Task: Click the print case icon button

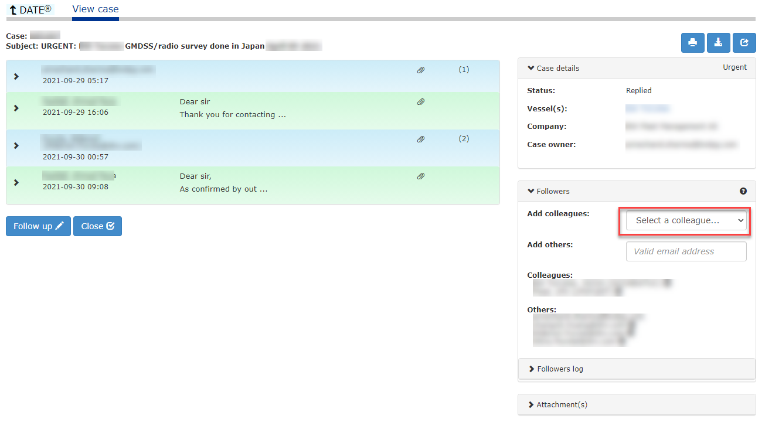Action: 692,43
